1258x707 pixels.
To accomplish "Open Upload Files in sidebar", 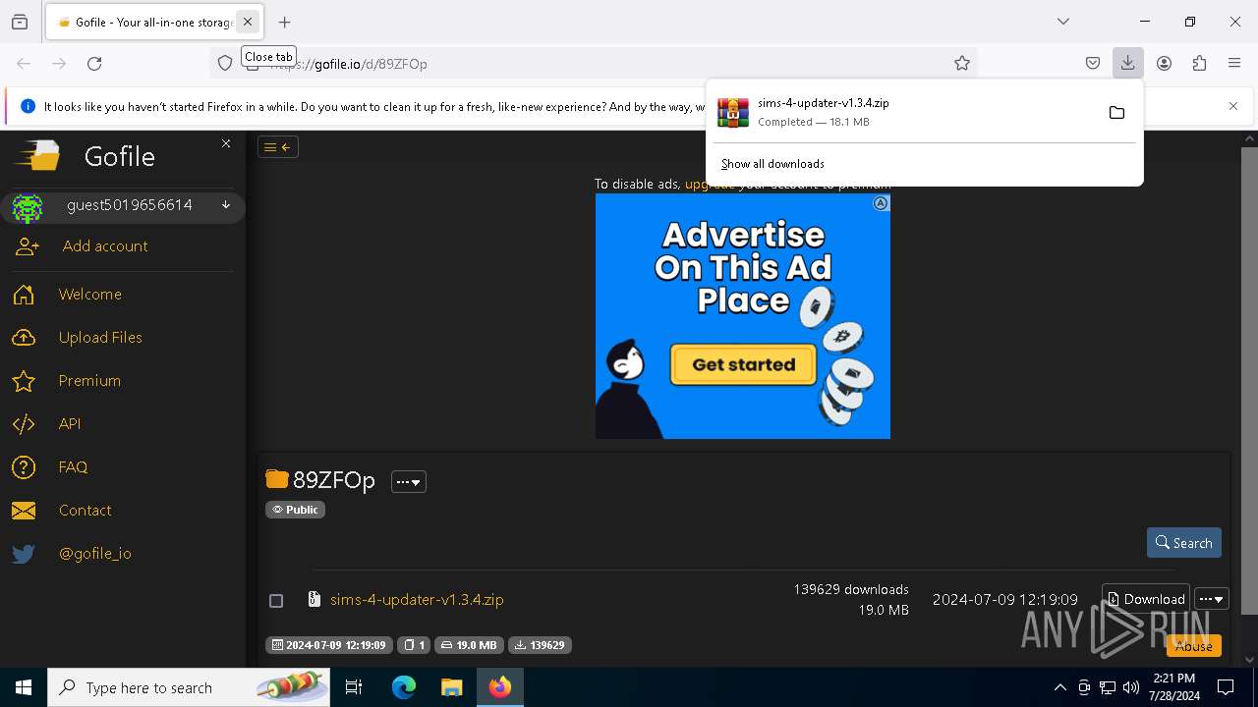I will tap(100, 338).
